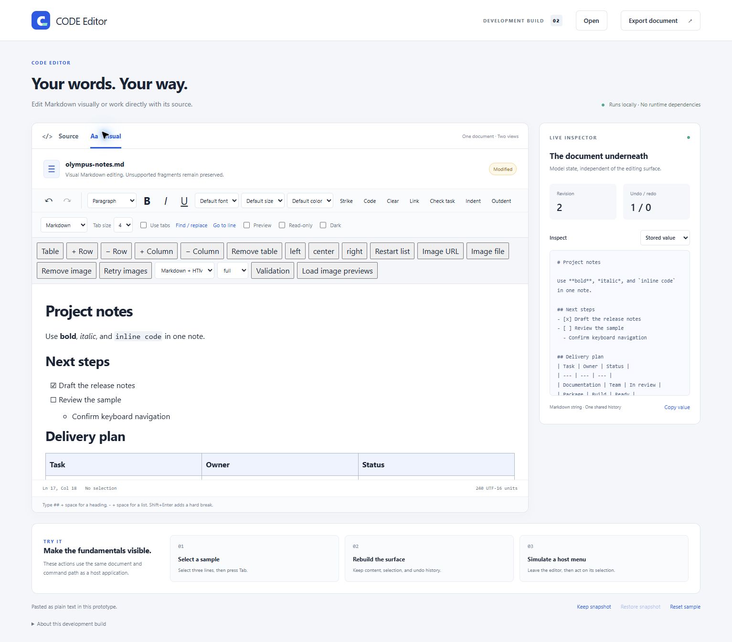This screenshot has height=642, width=732.
Task: Click the Check task toolbar item
Action: (x=442, y=201)
